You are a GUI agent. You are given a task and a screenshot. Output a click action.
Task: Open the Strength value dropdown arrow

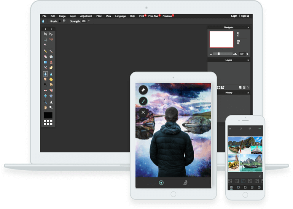[x=89, y=21]
